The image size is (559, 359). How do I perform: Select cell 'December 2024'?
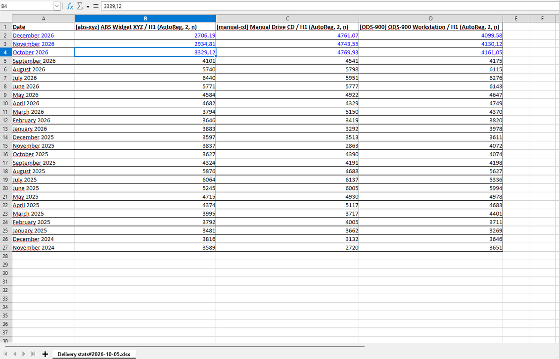[44, 239]
